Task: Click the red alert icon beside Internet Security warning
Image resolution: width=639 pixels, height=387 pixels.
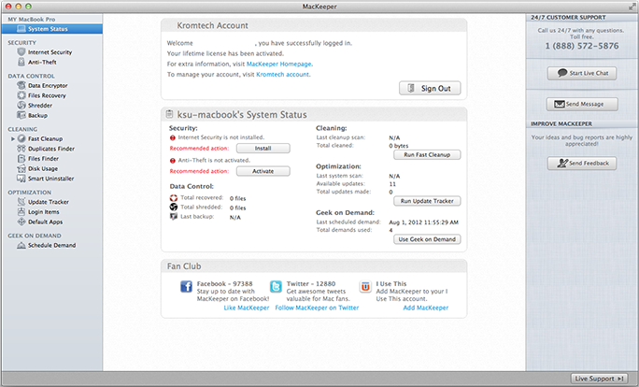Action: (x=173, y=137)
